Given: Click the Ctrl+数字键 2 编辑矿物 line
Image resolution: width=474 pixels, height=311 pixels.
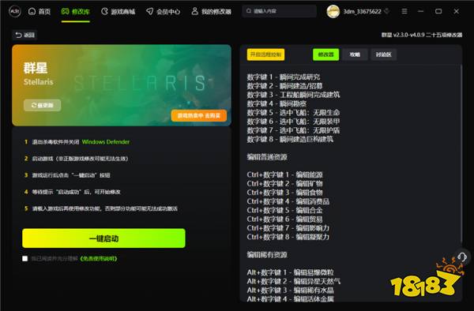Looking at the screenshot, I should coord(284,184).
